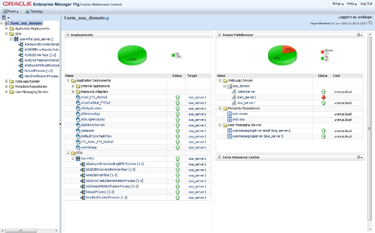Click the AIAHomeApp application icon
375x233 pixels.
point(78,114)
